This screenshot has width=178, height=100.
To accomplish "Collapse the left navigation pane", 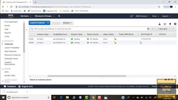I will pos(27,30).
